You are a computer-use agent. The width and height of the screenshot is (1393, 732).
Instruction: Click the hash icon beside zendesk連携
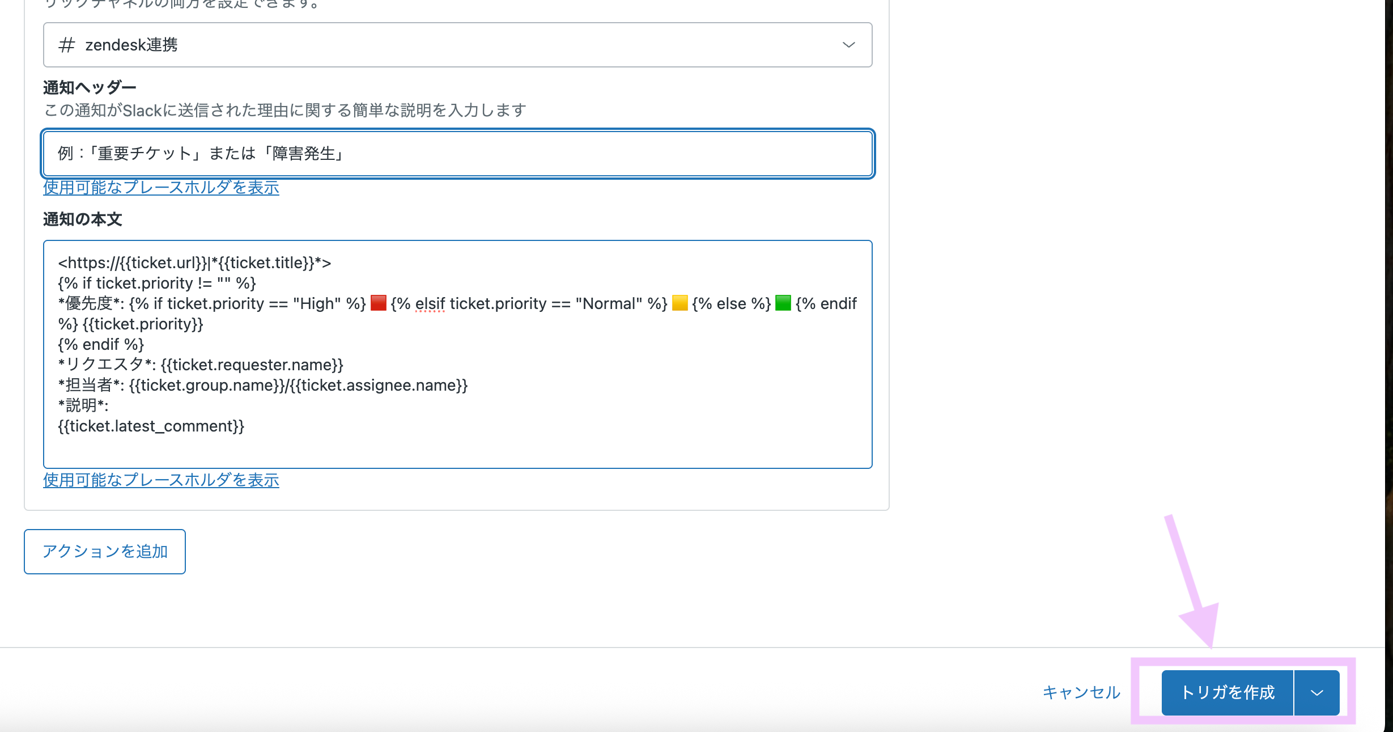[67, 45]
